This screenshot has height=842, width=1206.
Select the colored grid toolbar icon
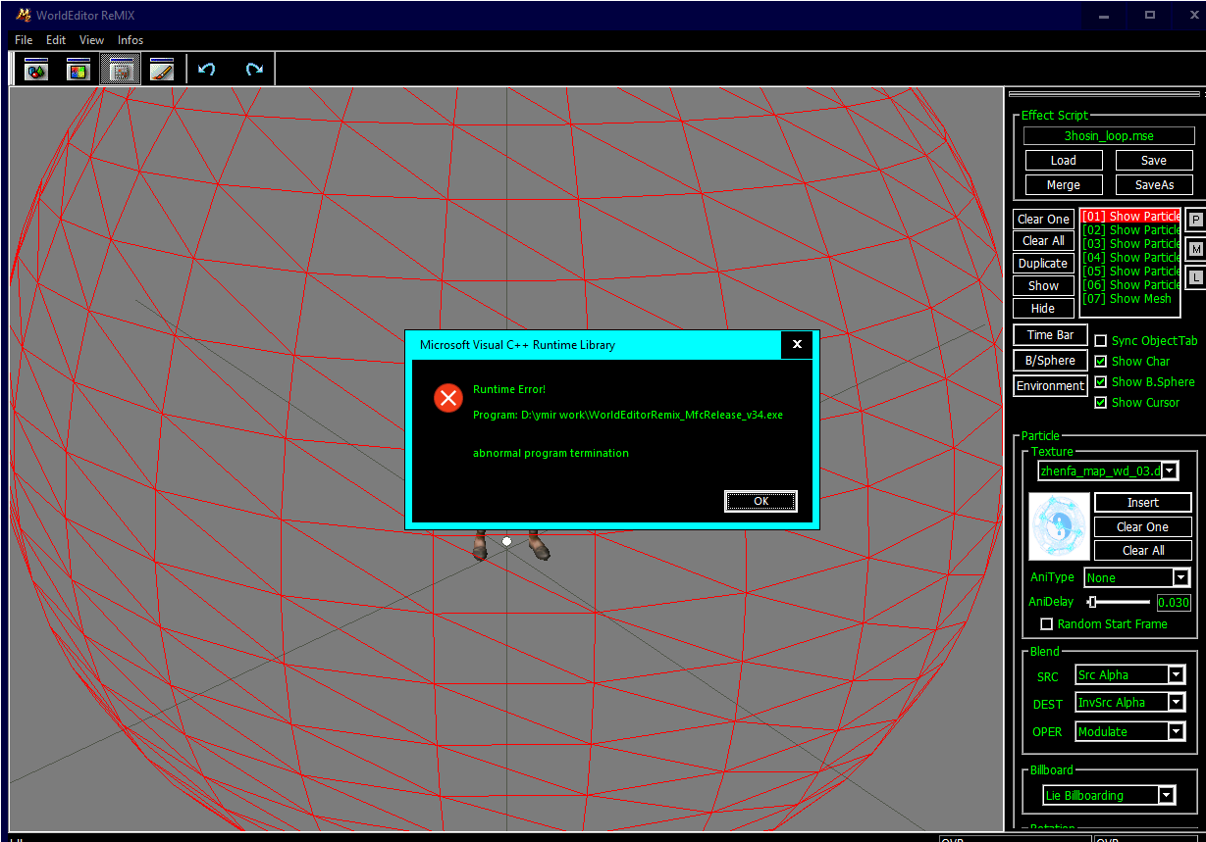[x=78, y=69]
